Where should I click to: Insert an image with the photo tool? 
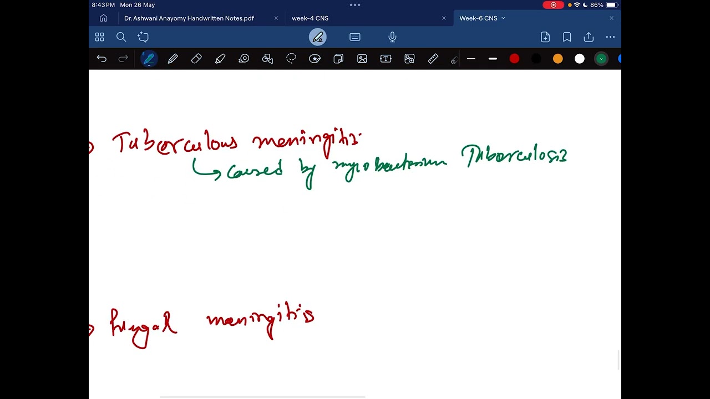click(x=362, y=59)
